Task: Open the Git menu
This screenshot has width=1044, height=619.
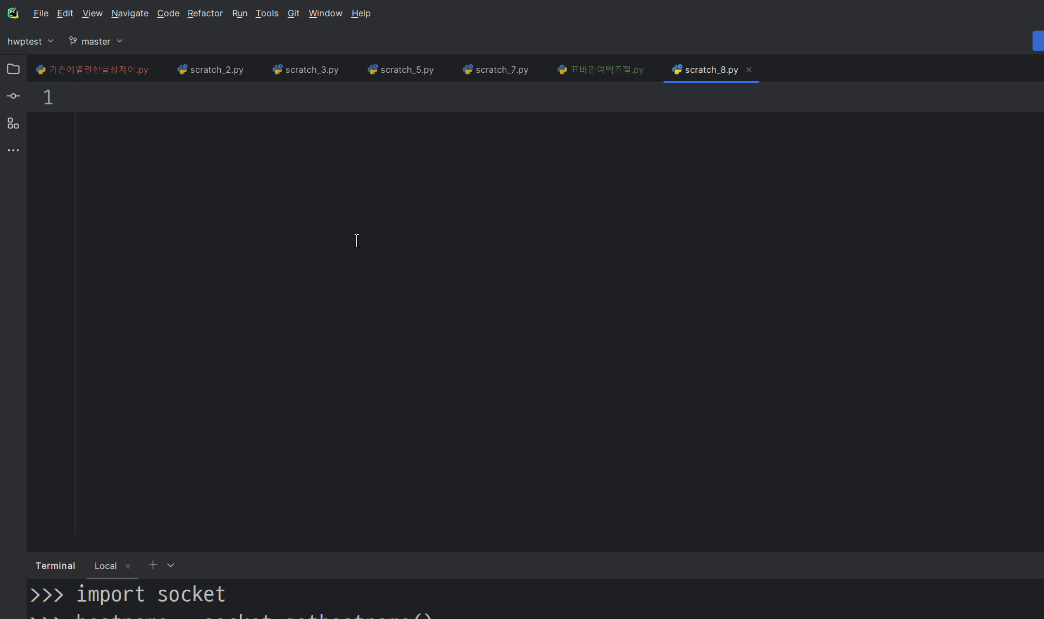Action: (x=293, y=13)
